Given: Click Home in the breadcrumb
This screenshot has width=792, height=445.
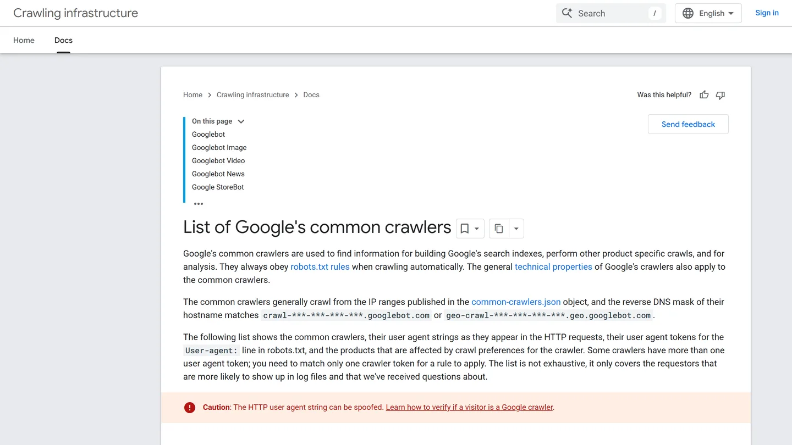Looking at the screenshot, I should pyautogui.click(x=193, y=95).
